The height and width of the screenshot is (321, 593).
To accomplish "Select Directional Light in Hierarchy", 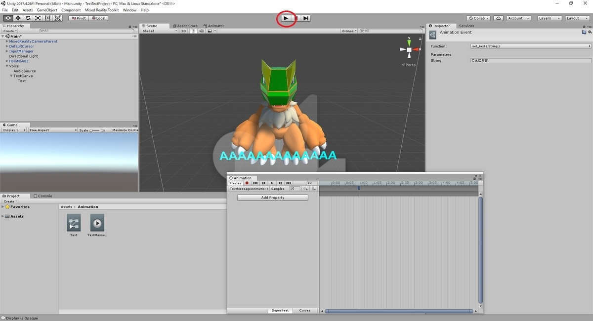I will pos(23,56).
